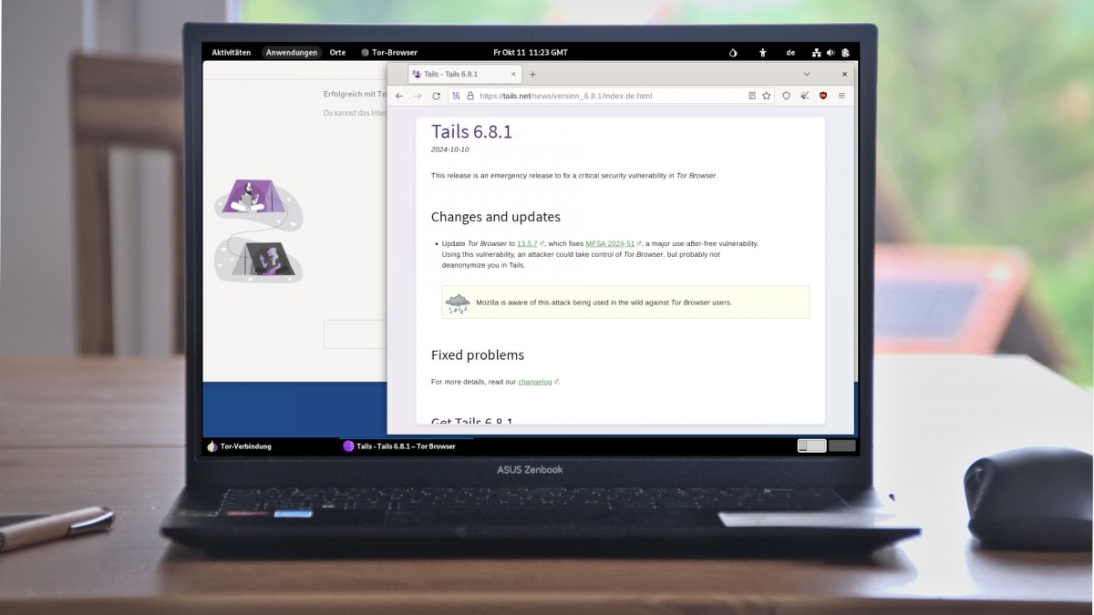Screen dimensions: 1094x615
Task: Select the Tails - Tails 6.8.1 tab
Action: pos(464,74)
